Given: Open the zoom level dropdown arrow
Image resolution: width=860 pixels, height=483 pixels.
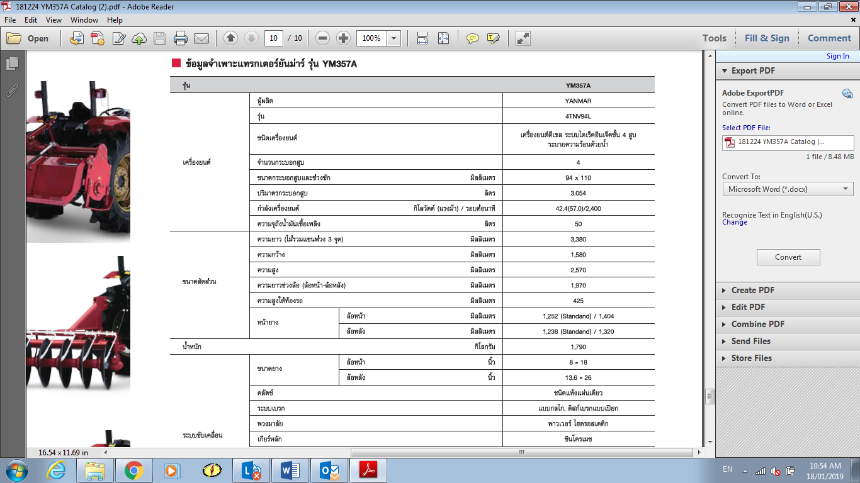Looking at the screenshot, I should click(394, 38).
